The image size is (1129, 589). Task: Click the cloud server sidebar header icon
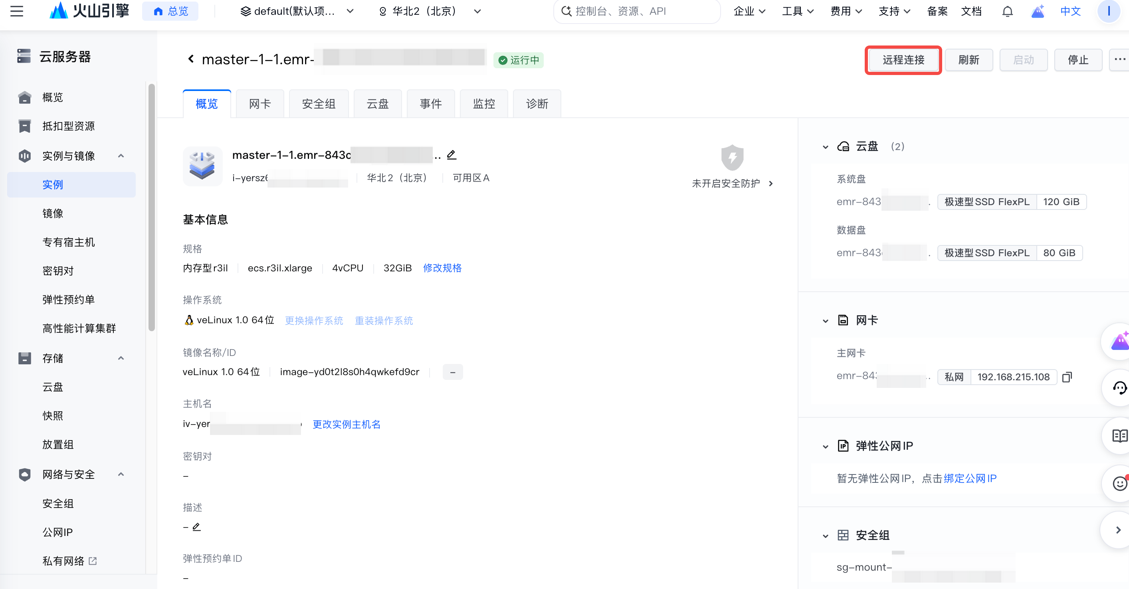coord(24,56)
